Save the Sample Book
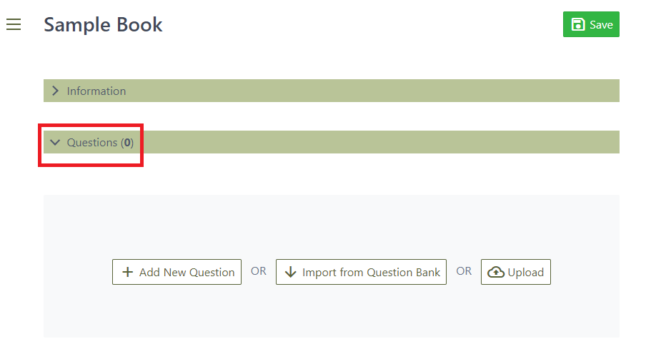 coord(591,24)
